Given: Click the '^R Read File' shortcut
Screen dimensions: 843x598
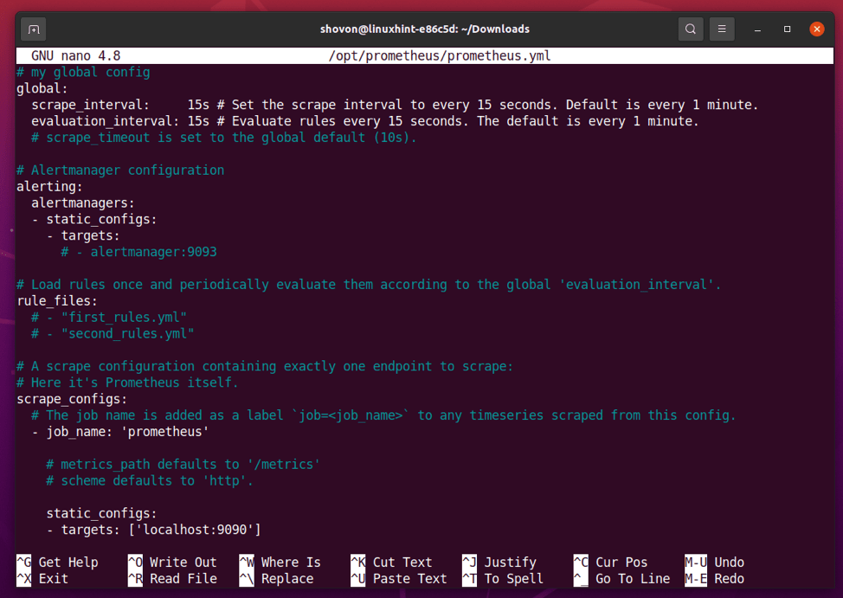Looking at the screenshot, I should point(172,579).
